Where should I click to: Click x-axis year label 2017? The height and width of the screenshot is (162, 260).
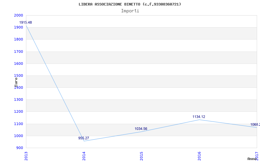257,156
